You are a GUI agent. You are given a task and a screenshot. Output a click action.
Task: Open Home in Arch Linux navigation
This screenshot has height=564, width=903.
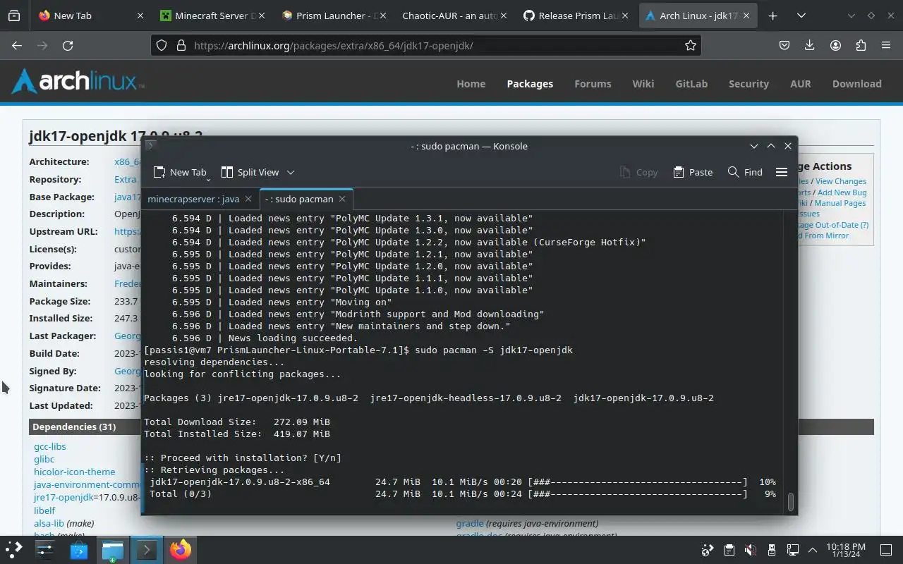(x=471, y=83)
